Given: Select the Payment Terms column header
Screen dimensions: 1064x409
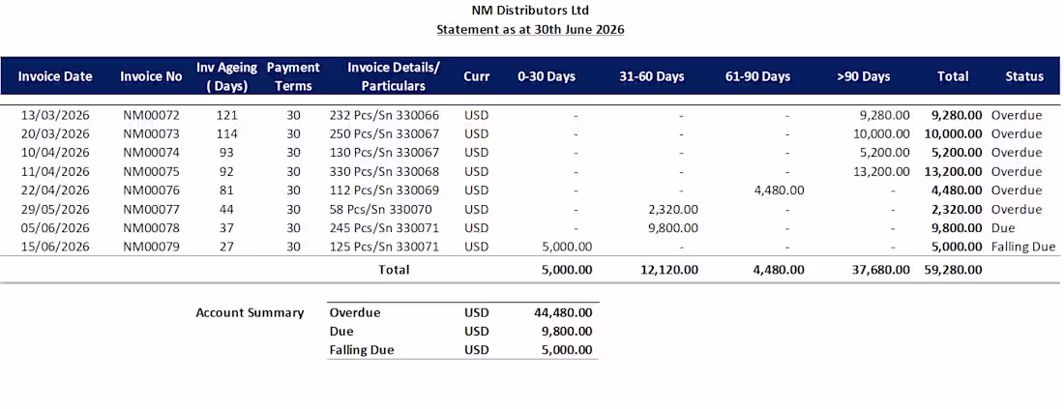Looking at the screenshot, I should [x=293, y=76].
